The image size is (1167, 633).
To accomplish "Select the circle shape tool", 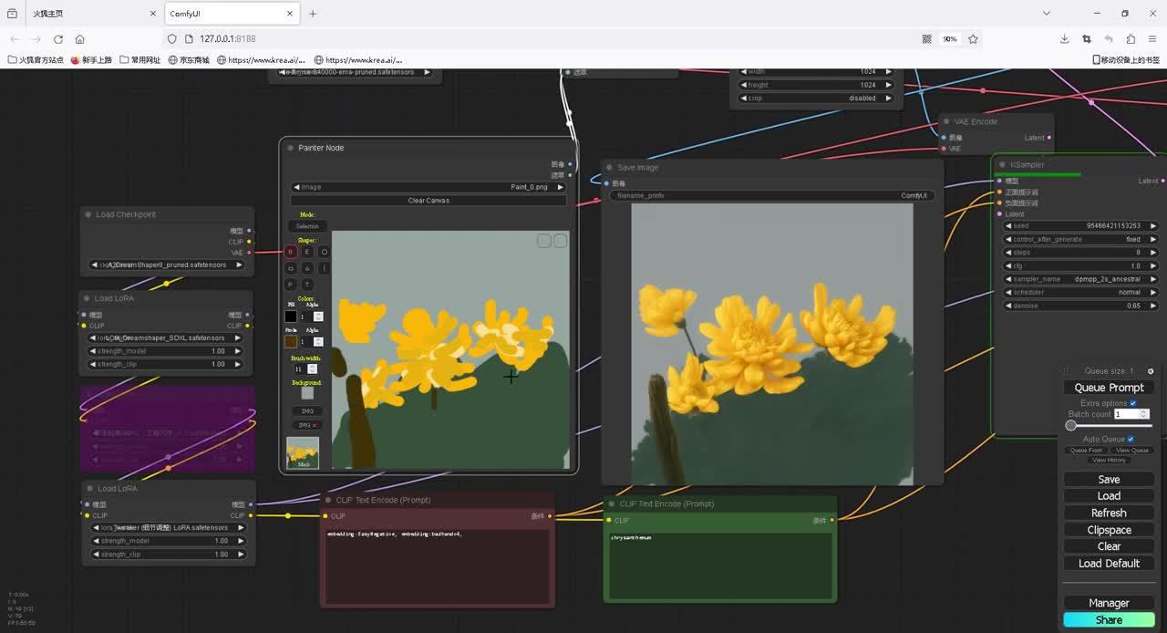I will click(x=324, y=252).
